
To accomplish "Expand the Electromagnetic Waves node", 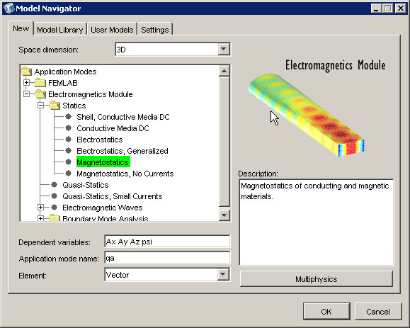I will click(x=40, y=207).
